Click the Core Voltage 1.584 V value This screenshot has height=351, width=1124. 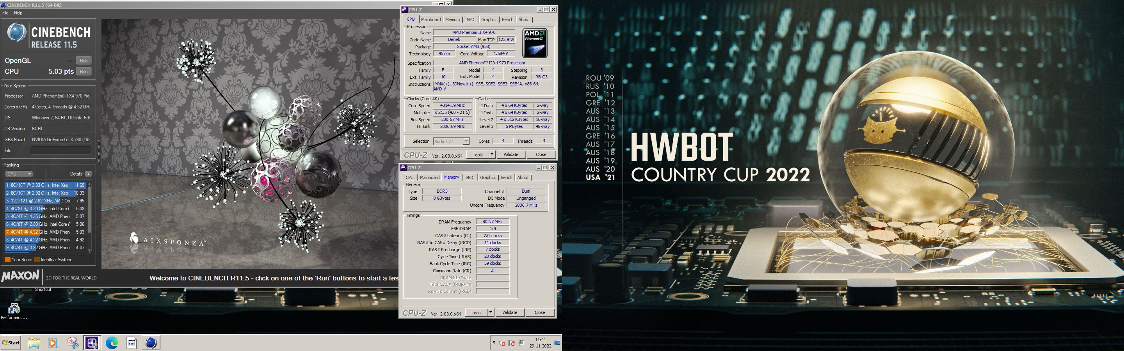click(x=500, y=54)
